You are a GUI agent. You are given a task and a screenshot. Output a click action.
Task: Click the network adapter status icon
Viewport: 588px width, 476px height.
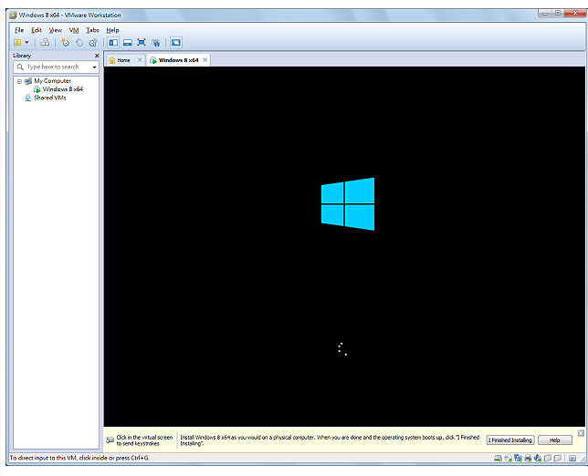pyautogui.click(x=519, y=459)
